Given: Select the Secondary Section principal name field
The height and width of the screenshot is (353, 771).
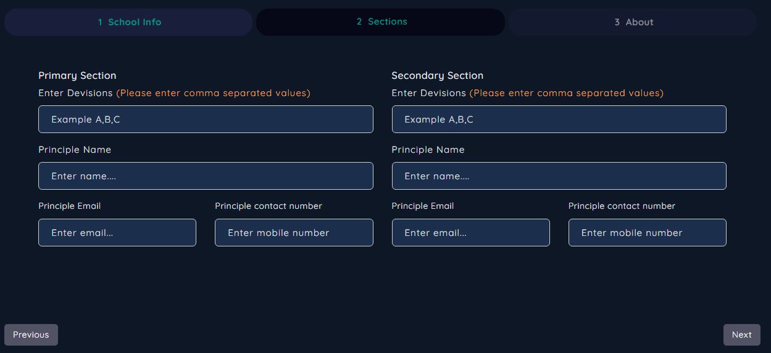Looking at the screenshot, I should tap(559, 176).
